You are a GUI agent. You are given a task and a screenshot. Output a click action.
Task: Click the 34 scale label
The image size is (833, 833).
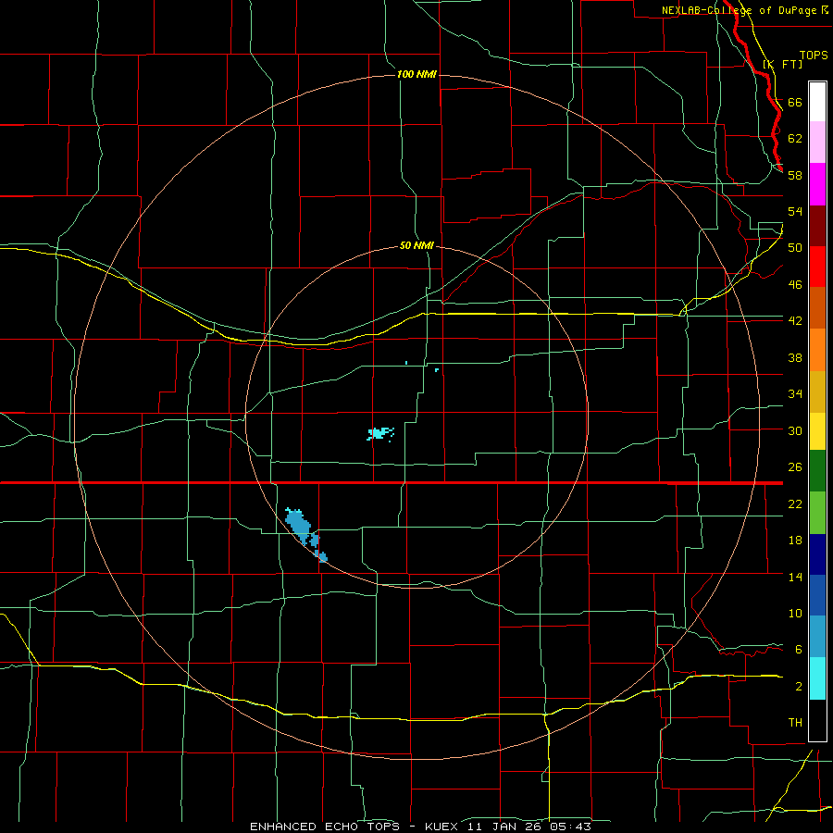click(795, 394)
